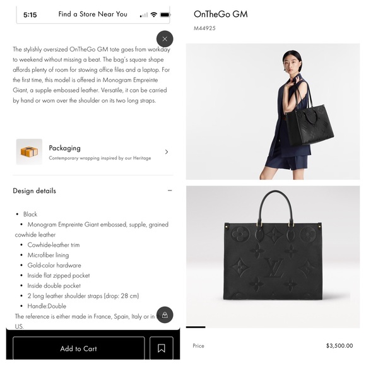
Task: Click the Packaging heading text
Action: click(64, 148)
